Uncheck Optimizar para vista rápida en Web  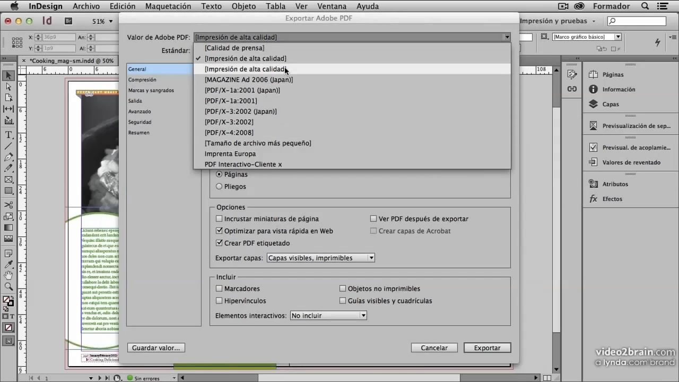point(219,231)
